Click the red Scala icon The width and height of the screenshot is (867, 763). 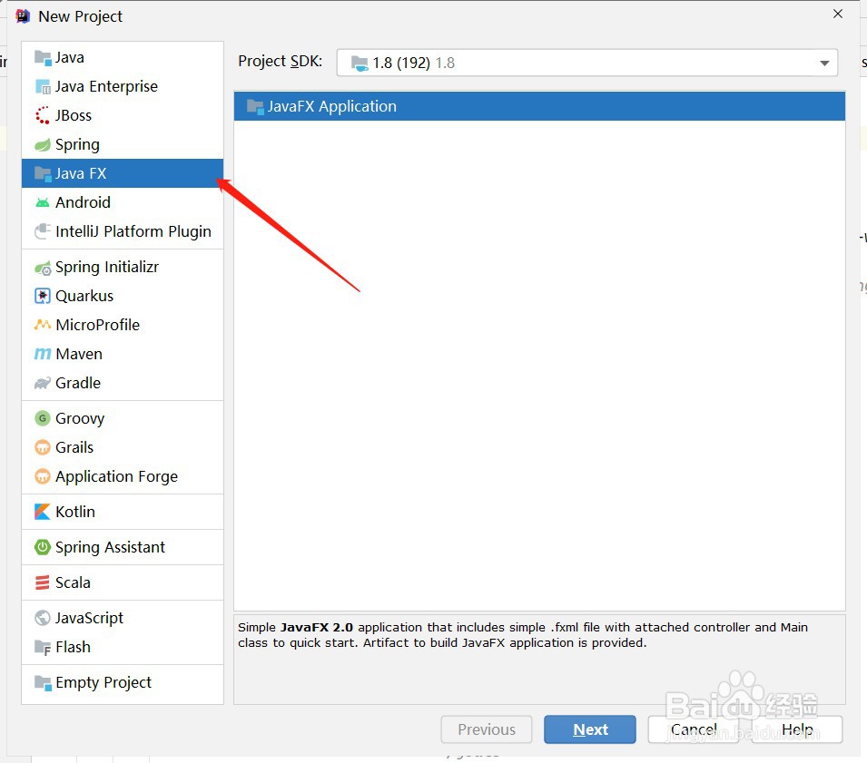click(43, 582)
